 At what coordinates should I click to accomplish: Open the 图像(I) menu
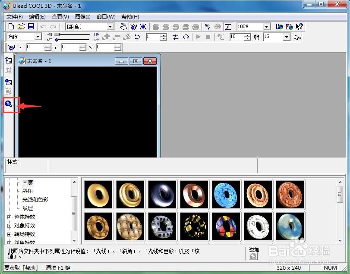pos(82,17)
